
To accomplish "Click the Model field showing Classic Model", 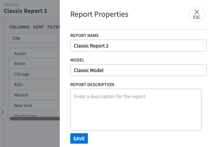I will [138, 70].
